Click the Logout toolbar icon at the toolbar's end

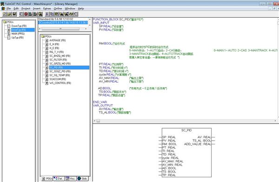76,14
